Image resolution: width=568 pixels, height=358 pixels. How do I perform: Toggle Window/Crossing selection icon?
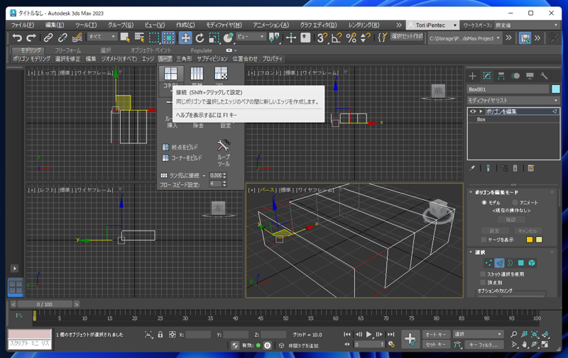[168, 38]
